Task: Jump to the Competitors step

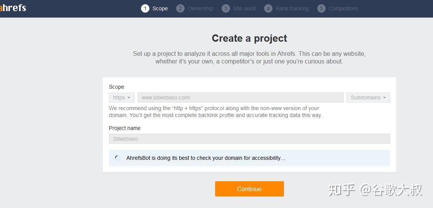Action: point(343,8)
